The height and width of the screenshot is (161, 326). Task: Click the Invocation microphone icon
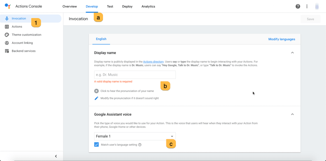(7, 18)
